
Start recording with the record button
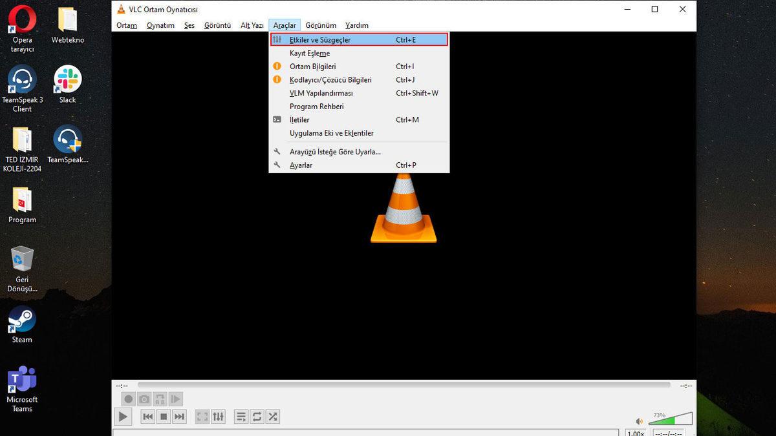[129, 399]
